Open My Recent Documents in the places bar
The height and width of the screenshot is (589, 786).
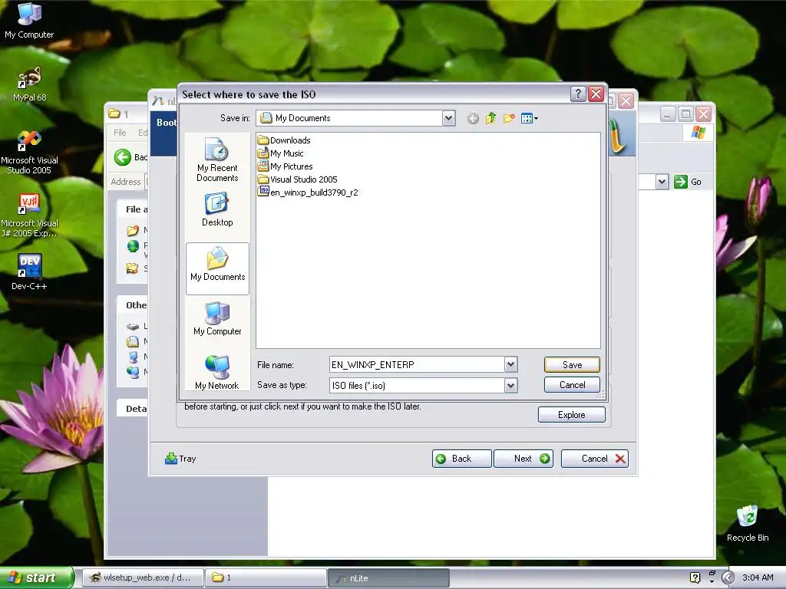[x=217, y=160]
